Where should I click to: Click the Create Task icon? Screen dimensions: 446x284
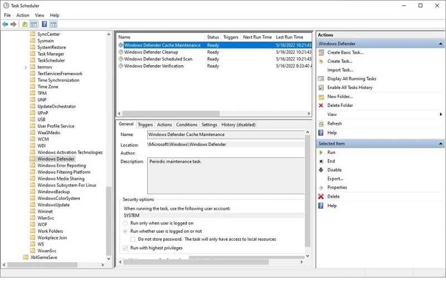321,61
